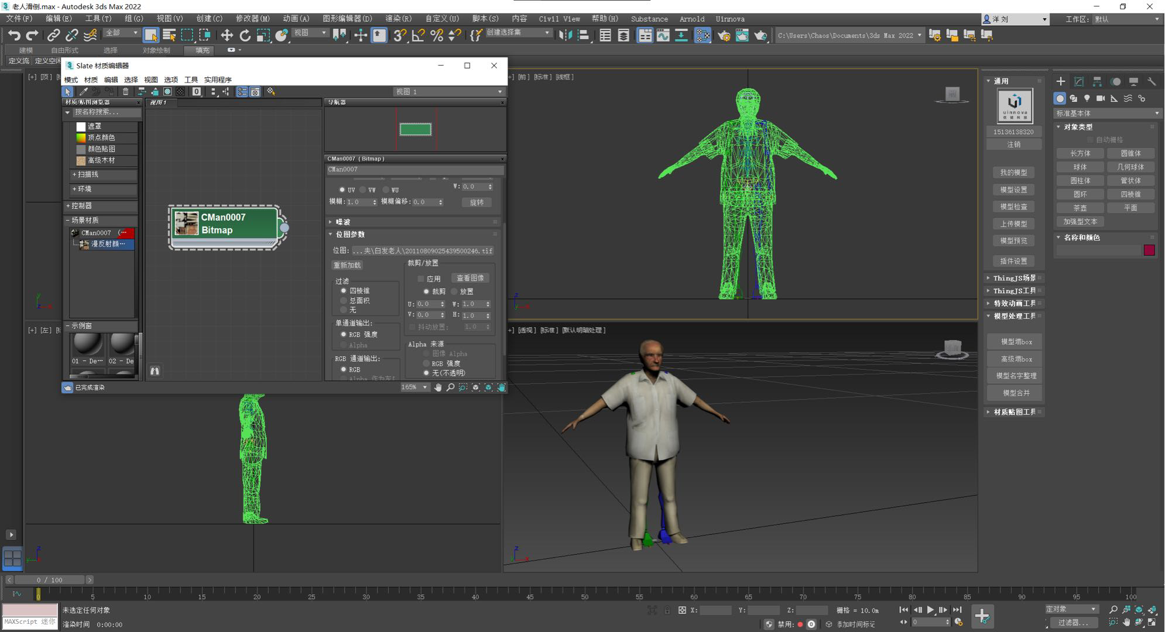Expand the 噪波 rollout
1165x632 pixels.
click(343, 222)
